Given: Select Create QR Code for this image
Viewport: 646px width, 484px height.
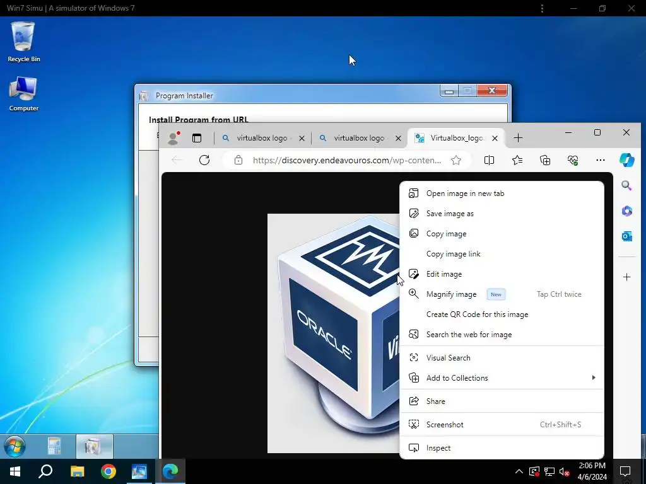Looking at the screenshot, I should pyautogui.click(x=502, y=314).
